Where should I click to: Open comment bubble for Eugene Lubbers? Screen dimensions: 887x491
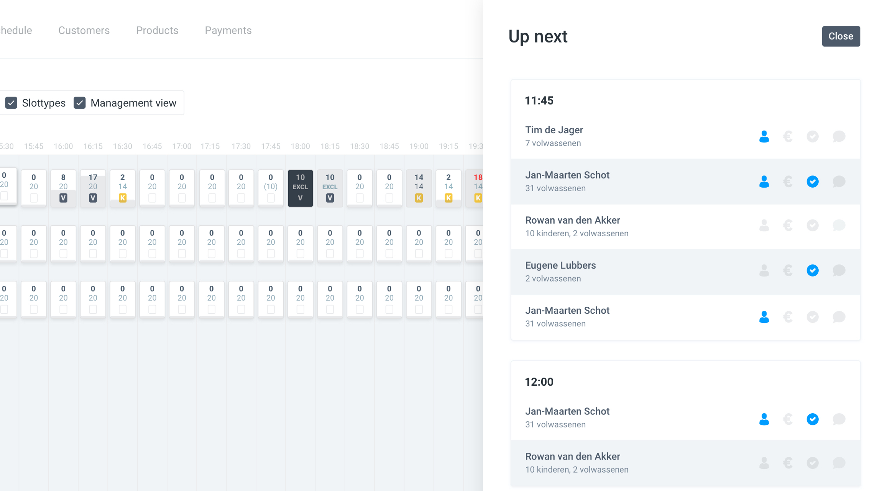pyautogui.click(x=839, y=270)
